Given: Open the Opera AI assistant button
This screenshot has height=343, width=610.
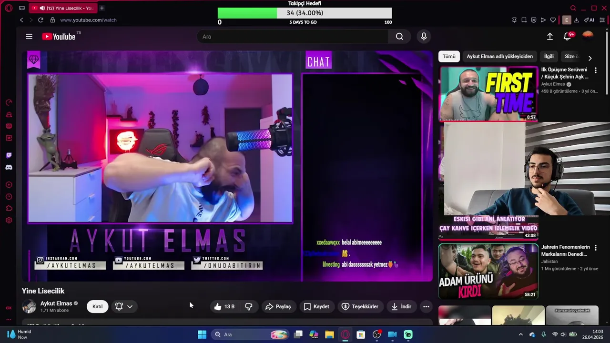Looking at the screenshot, I should tap(589, 20).
